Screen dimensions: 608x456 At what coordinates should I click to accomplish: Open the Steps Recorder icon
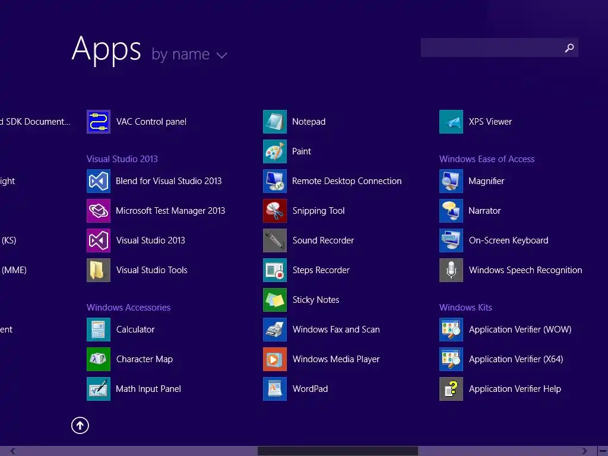[x=275, y=270]
